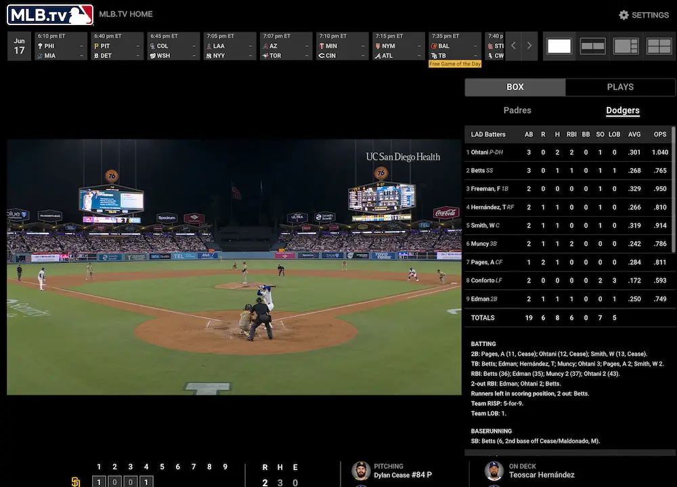Open Settings via the gear icon
677x487 pixels.
point(624,15)
